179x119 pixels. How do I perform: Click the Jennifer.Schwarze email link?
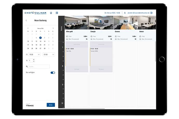click(138, 13)
